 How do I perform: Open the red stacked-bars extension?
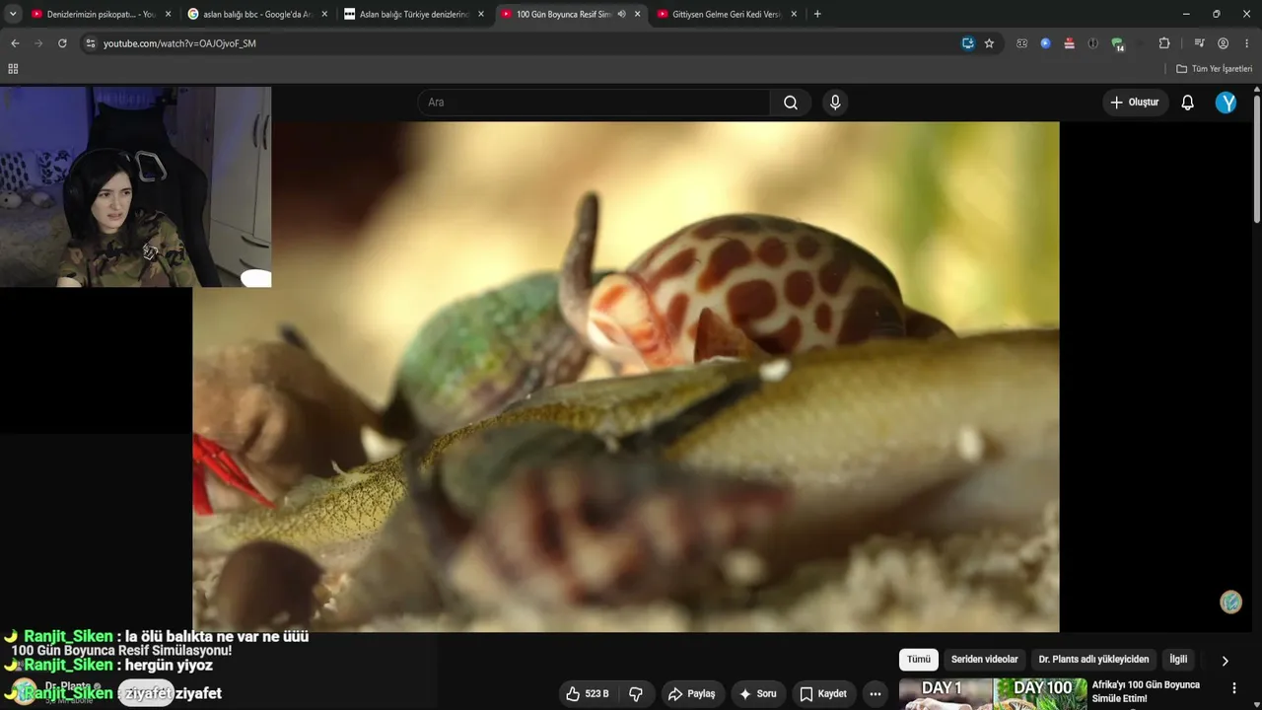point(1069,43)
